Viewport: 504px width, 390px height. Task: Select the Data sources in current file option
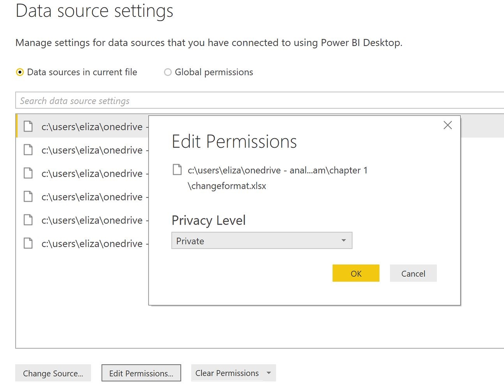tap(20, 72)
